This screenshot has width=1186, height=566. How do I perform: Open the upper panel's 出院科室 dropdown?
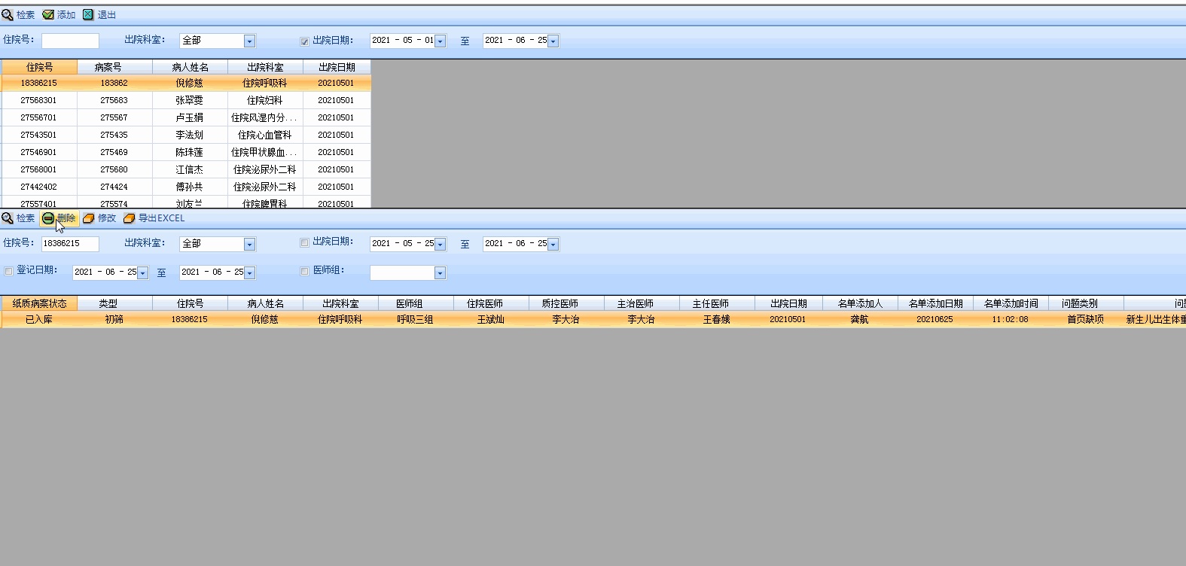(249, 41)
